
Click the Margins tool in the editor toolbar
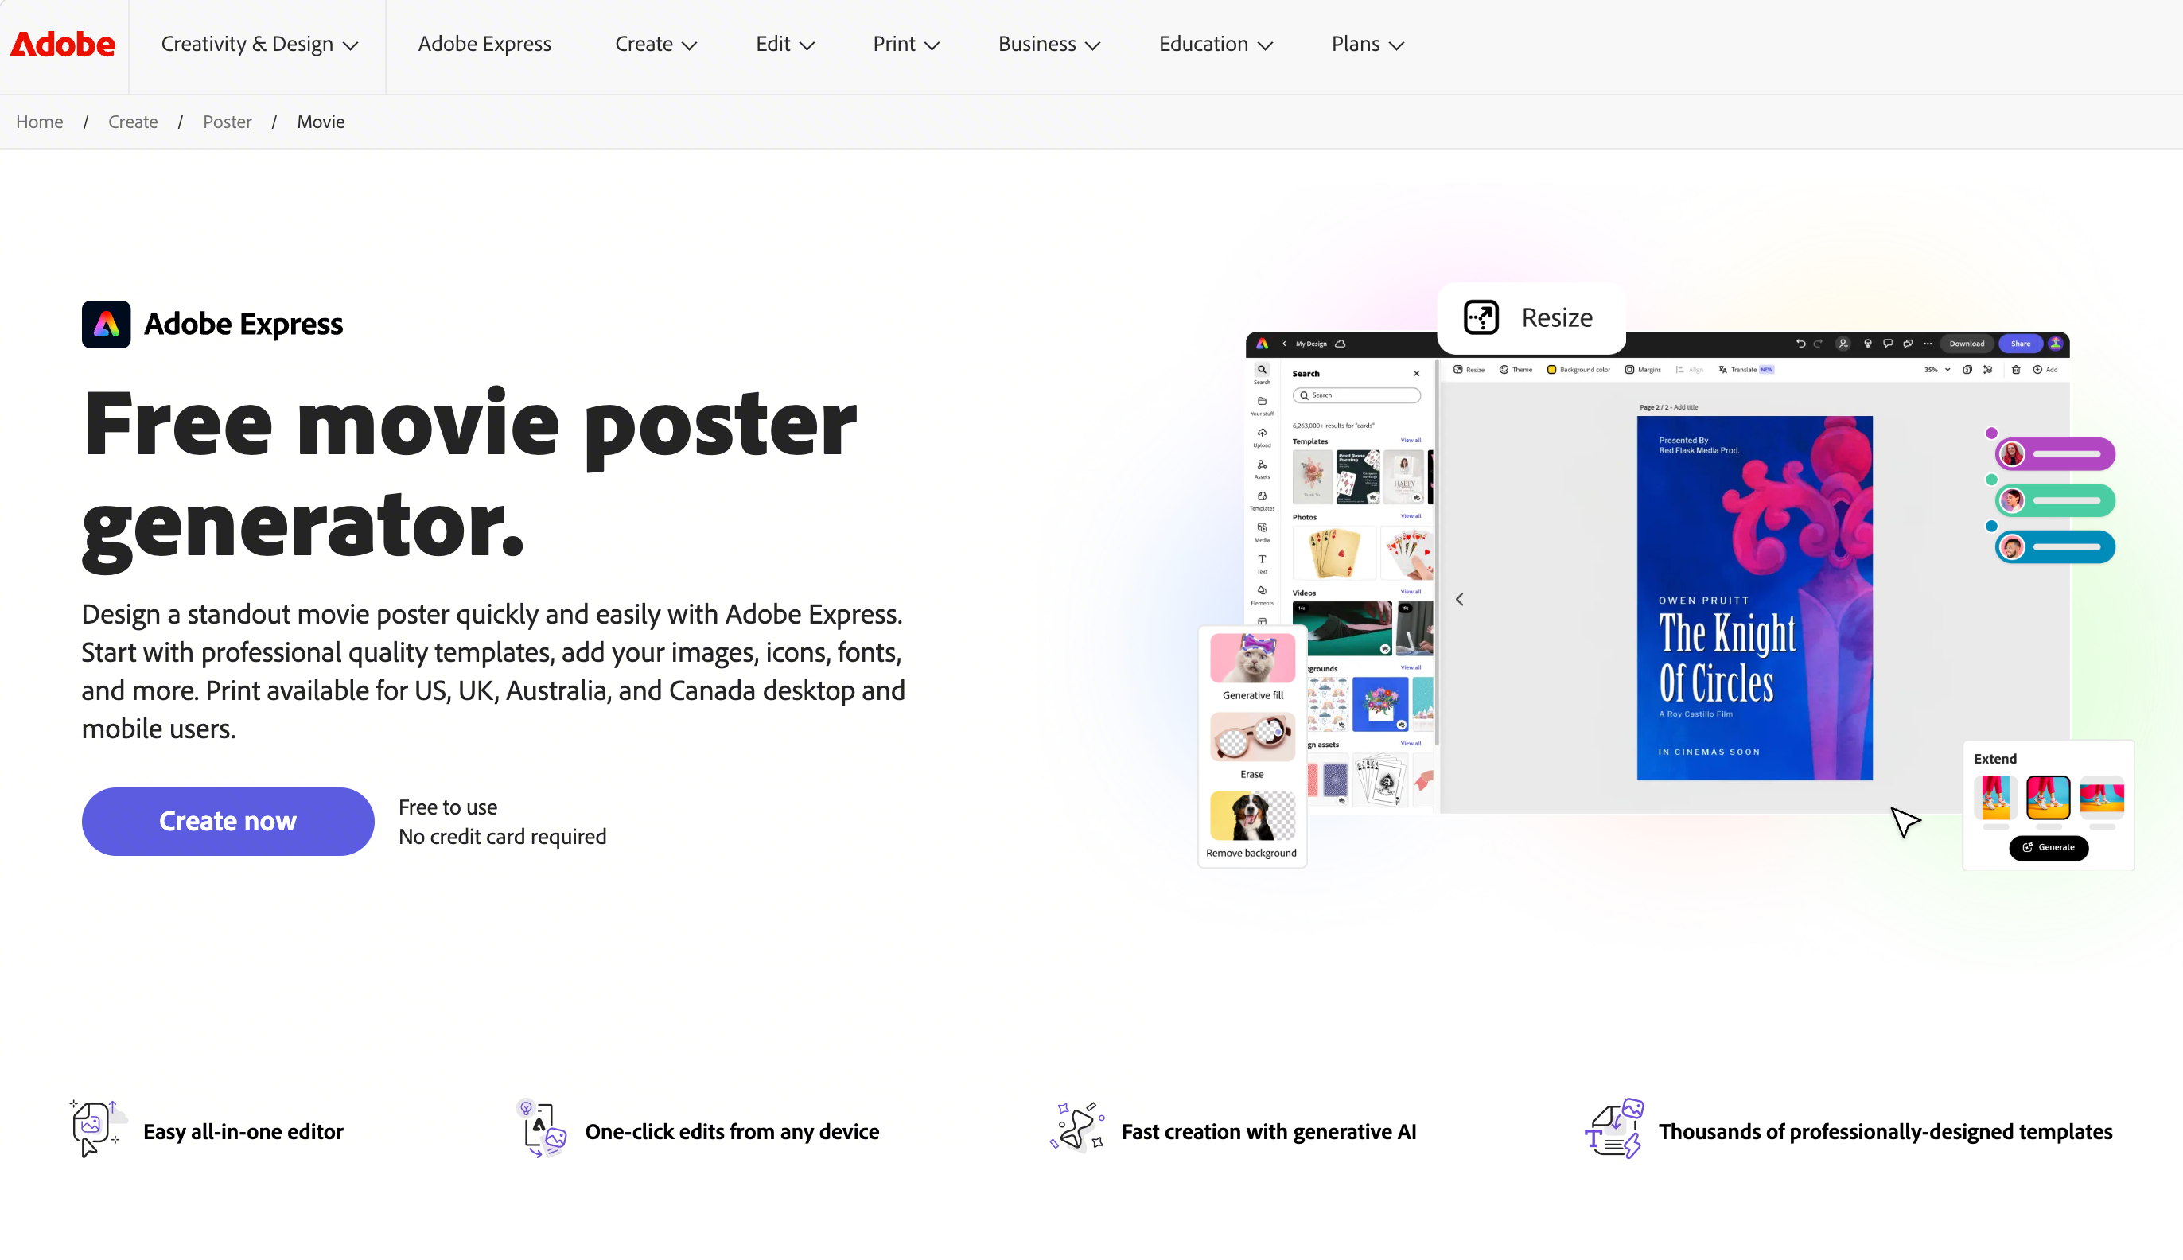[x=1643, y=370]
